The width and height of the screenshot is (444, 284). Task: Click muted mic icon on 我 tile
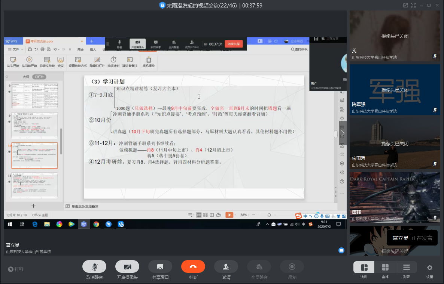[x=435, y=56]
